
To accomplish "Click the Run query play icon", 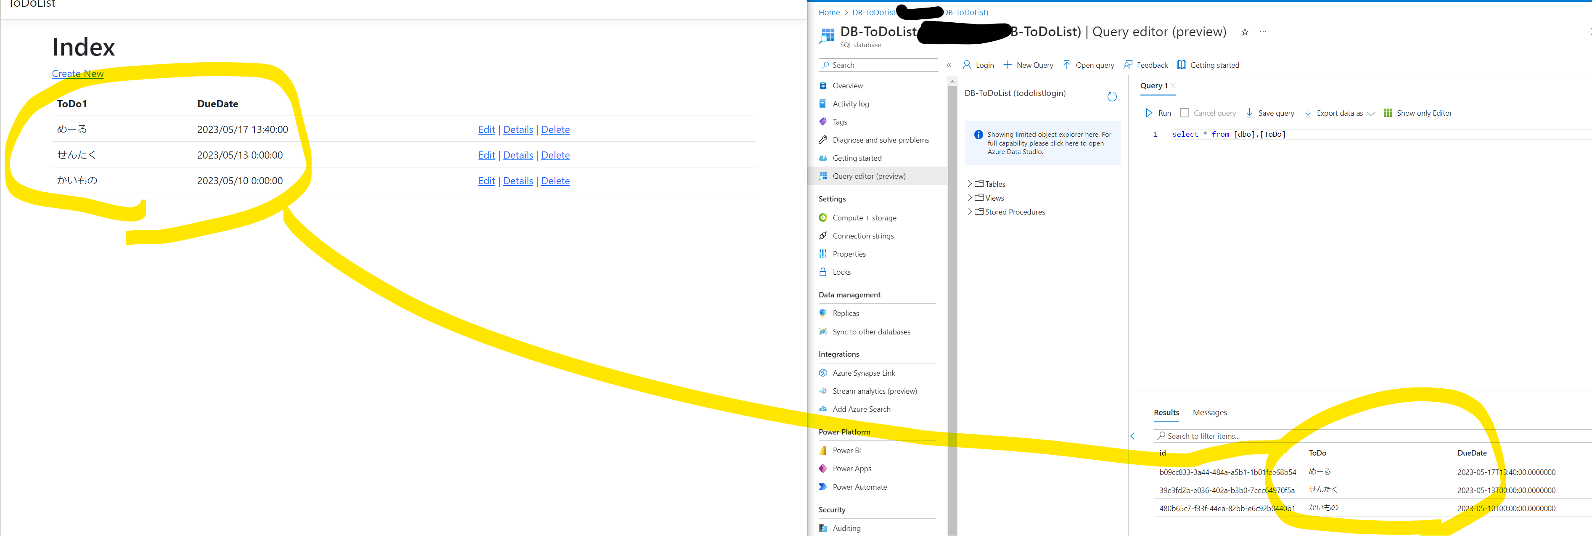I will click(x=1149, y=113).
